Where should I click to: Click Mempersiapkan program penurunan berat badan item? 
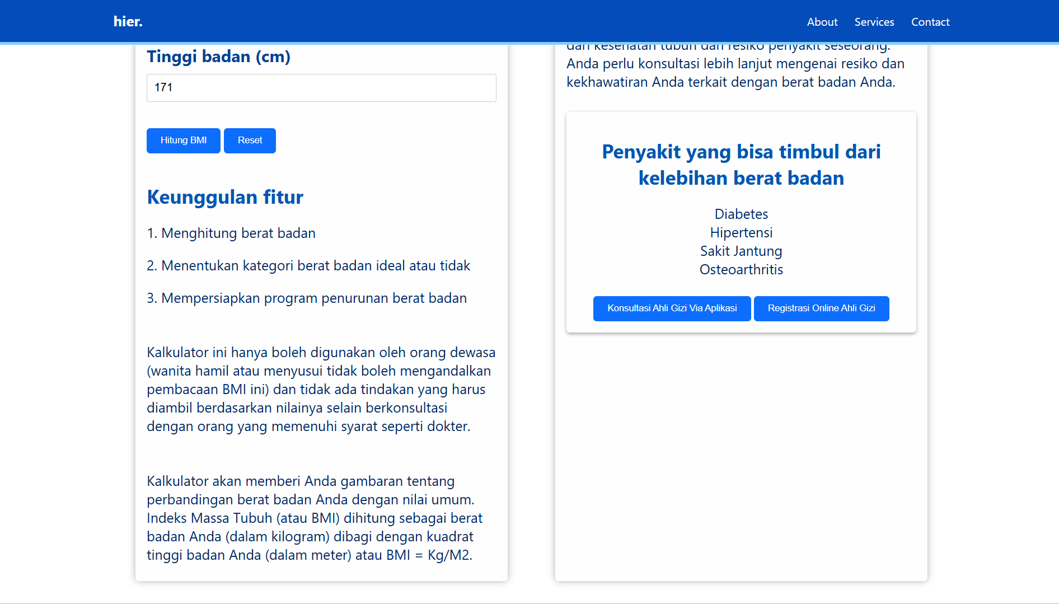tap(307, 298)
